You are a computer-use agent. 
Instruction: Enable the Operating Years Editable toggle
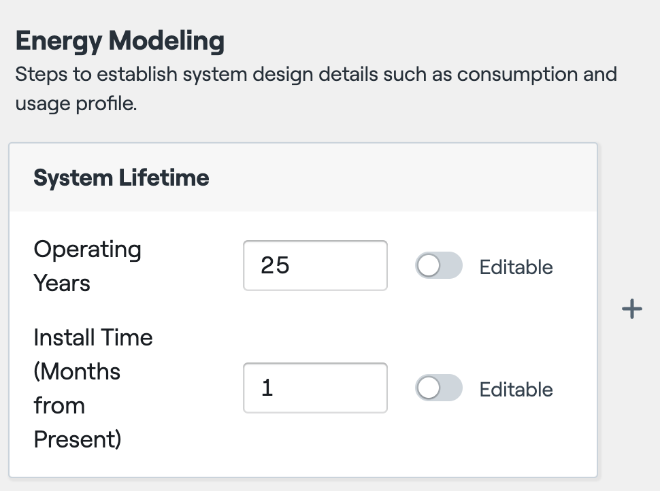click(439, 266)
